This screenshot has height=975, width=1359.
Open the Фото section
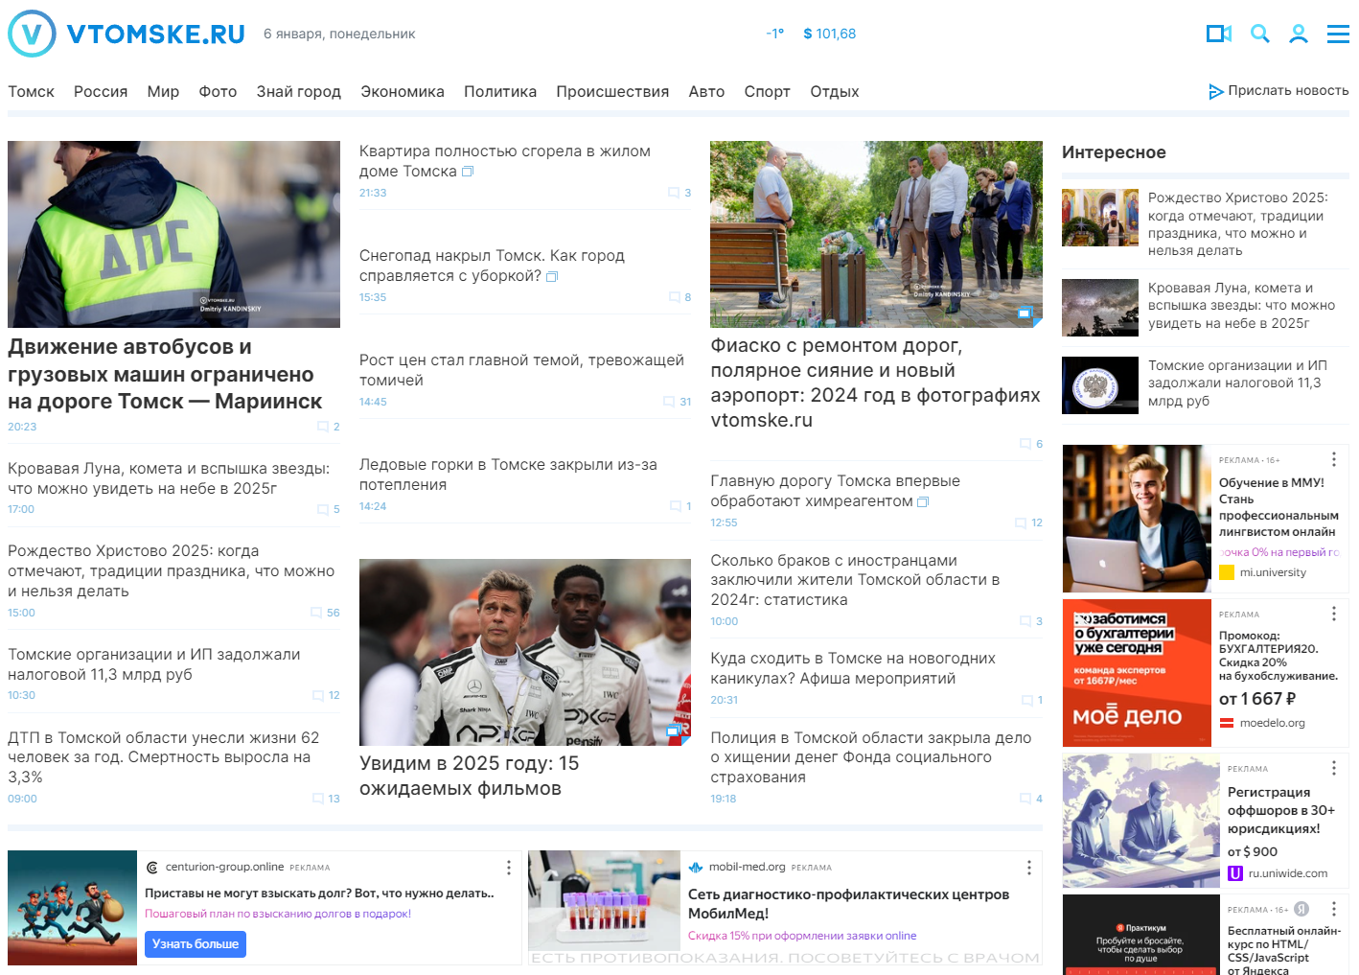pyautogui.click(x=218, y=92)
